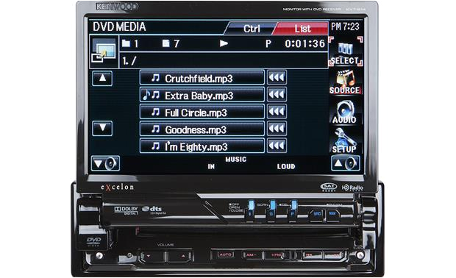Push the AM− band button
This screenshot has height=278, width=456.
tap(252, 255)
